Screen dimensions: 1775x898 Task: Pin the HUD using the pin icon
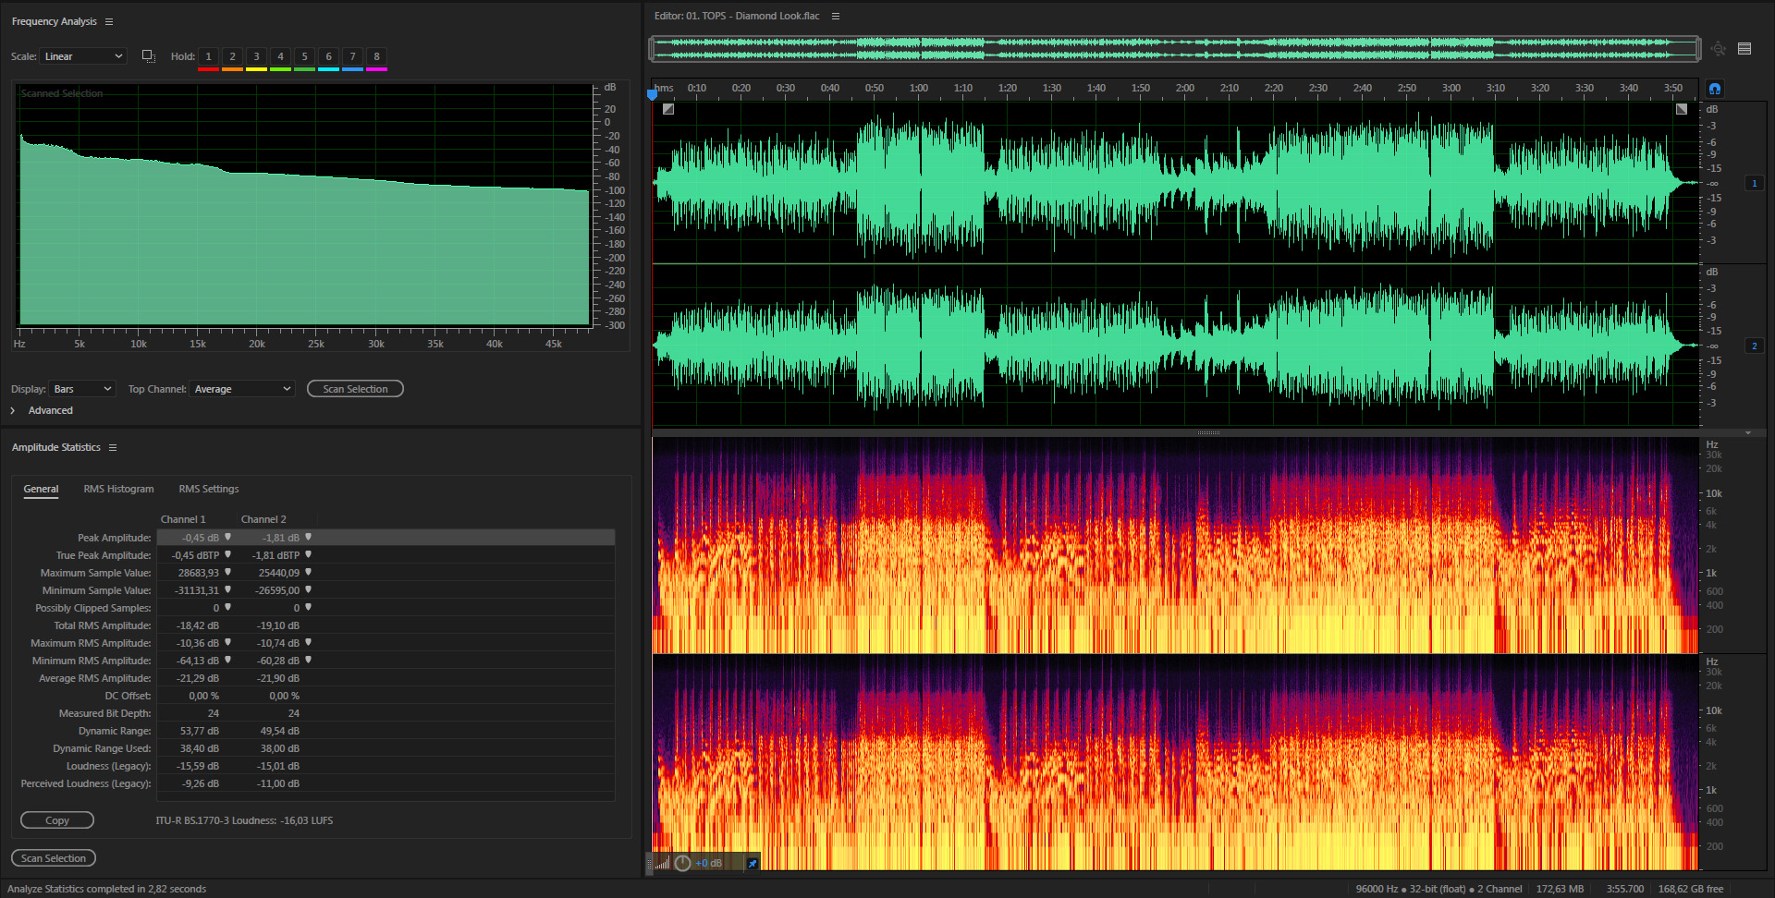753,863
